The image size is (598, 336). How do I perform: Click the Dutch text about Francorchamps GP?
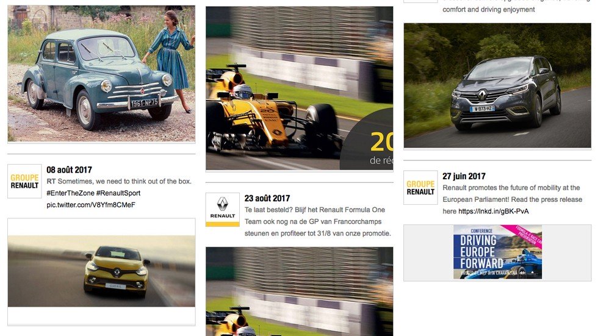[318, 222]
